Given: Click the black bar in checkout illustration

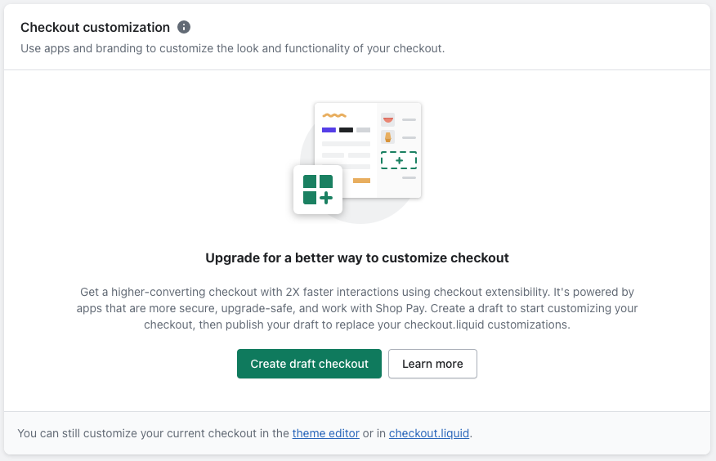Looking at the screenshot, I should tap(346, 130).
